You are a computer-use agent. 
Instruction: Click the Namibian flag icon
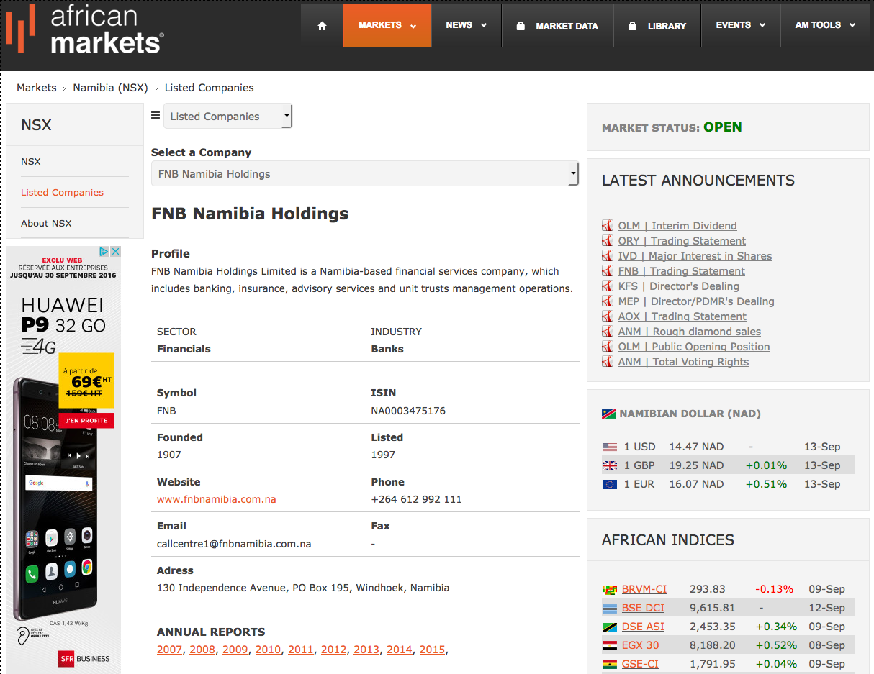click(x=609, y=414)
